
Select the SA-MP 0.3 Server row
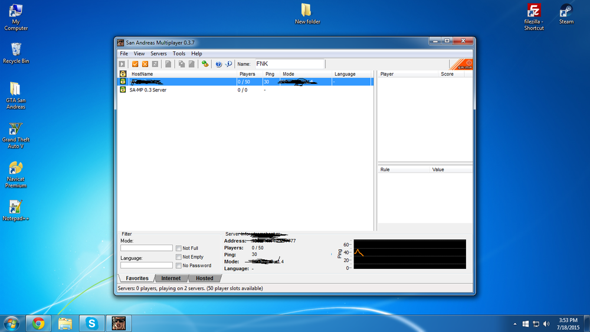pos(246,90)
